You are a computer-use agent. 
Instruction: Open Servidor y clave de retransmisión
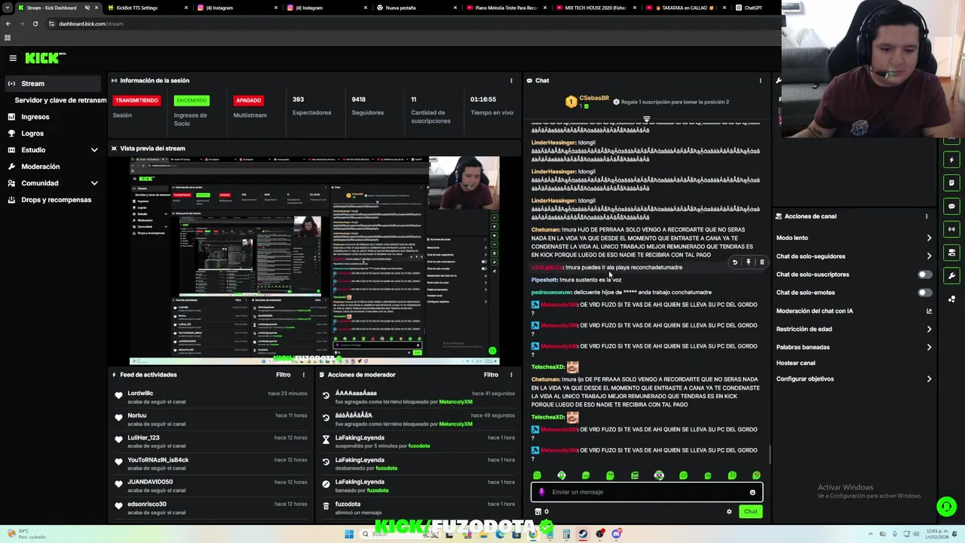point(60,100)
